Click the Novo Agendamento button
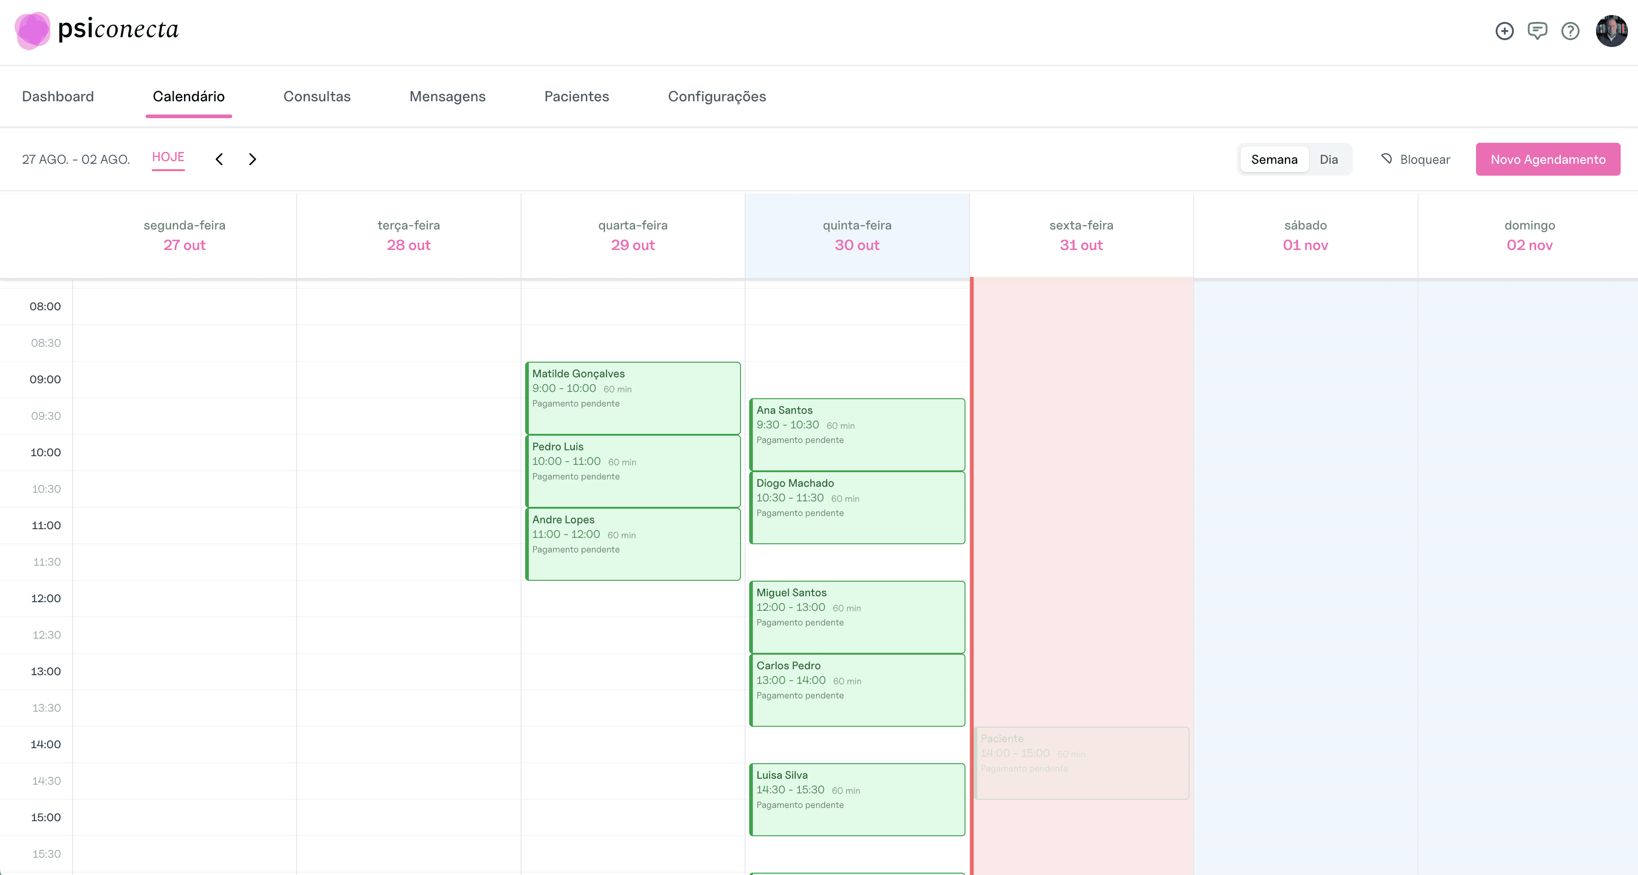Viewport: 1638px width, 875px height. 1548,159
